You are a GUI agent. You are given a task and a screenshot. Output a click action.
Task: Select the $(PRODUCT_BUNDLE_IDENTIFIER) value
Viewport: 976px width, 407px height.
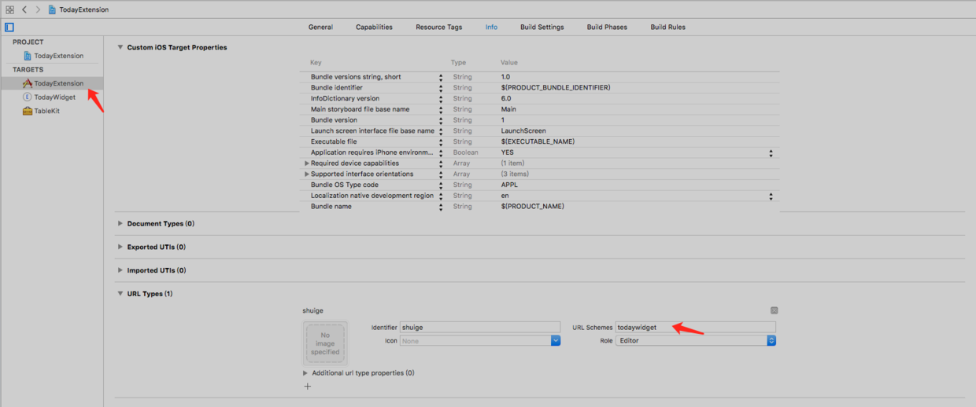556,88
